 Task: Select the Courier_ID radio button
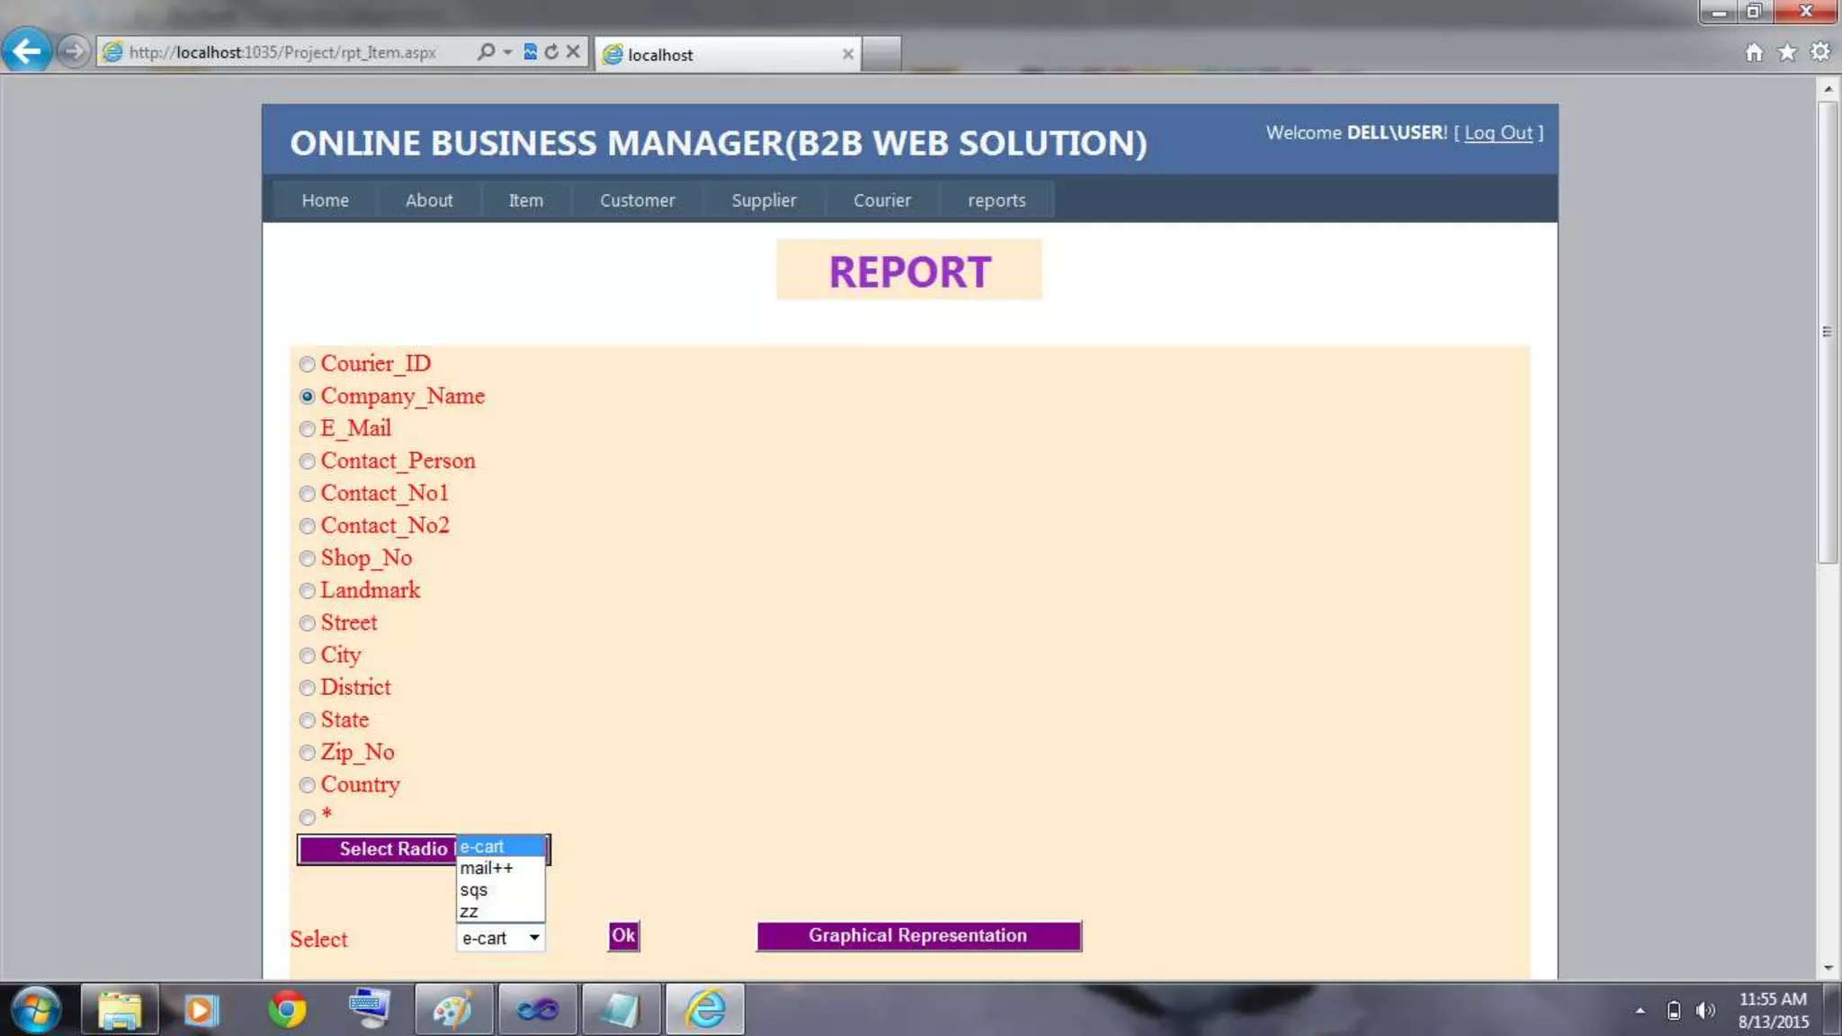(x=308, y=364)
